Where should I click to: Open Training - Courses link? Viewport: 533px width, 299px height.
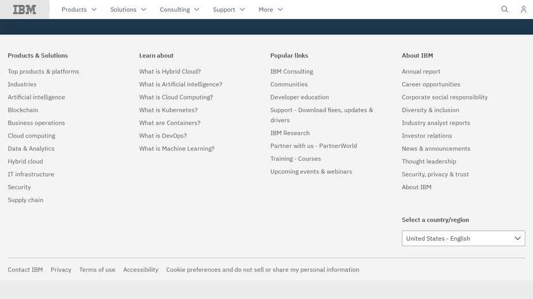coord(296,158)
